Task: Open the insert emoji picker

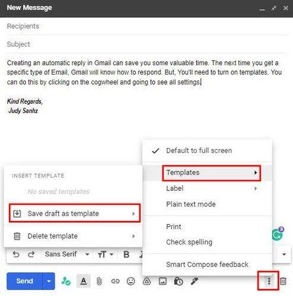Action: tap(131, 281)
